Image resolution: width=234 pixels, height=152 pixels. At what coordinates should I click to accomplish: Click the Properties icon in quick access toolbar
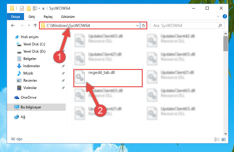click(x=22, y=8)
